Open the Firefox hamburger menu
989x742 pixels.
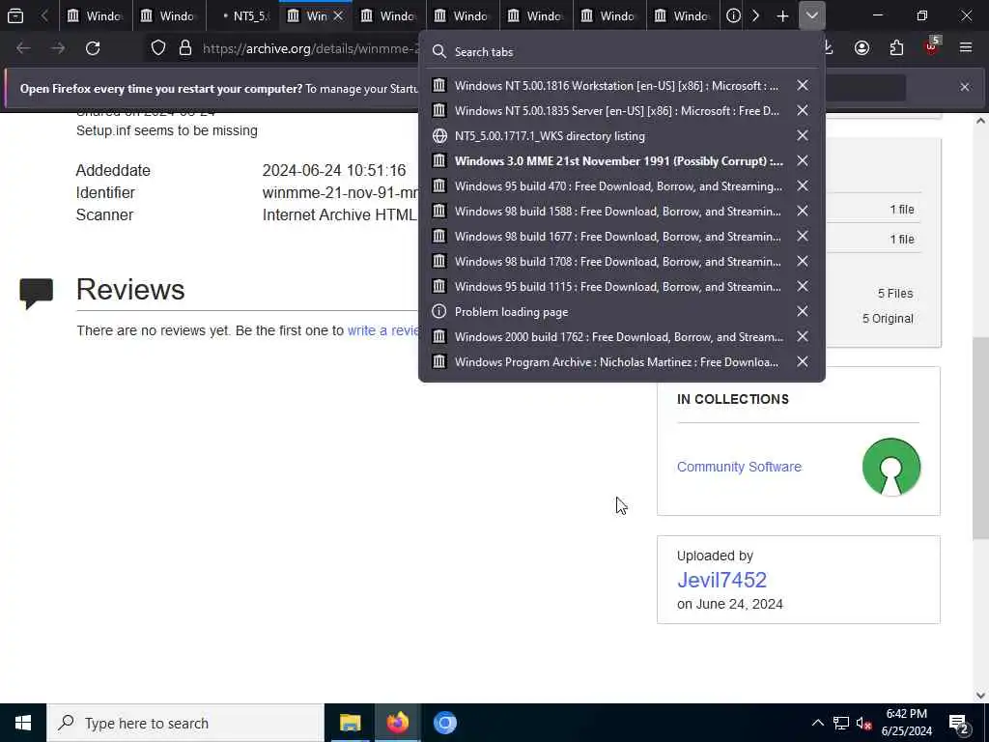(966, 48)
